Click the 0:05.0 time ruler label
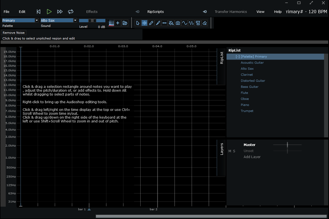Viewport: 329px width, 219px height. click(191, 46)
